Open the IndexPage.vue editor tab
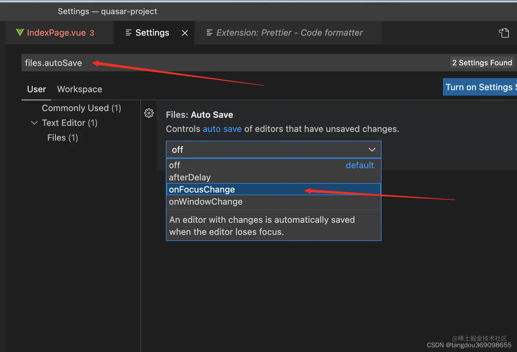The height and width of the screenshot is (352, 517). pos(60,33)
